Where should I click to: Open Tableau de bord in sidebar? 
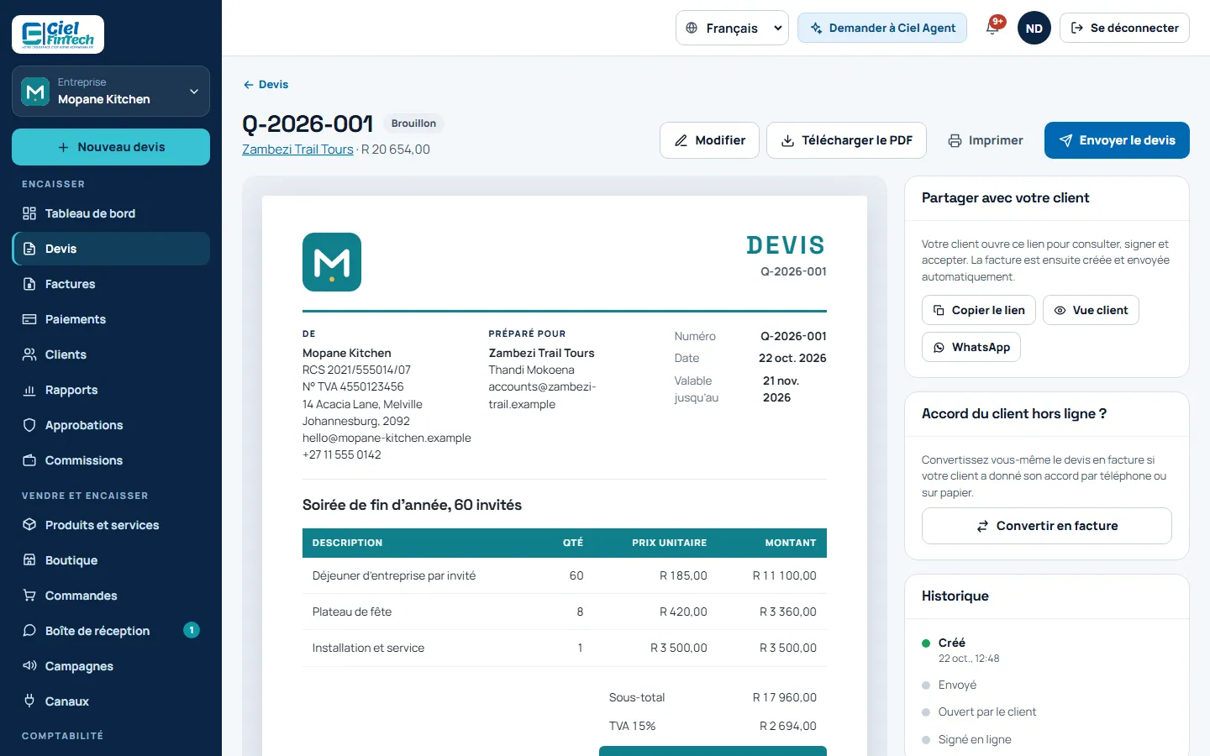click(111, 213)
